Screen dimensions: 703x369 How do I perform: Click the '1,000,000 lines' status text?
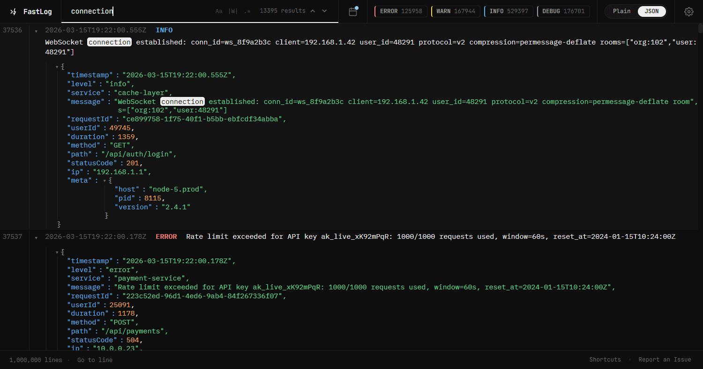point(36,360)
